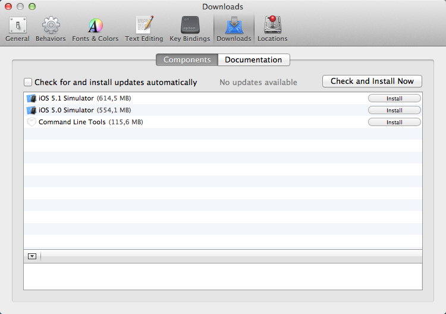Viewport: 446px width, 314px height.
Task: Minimize the Downloads window
Action: 20,7
